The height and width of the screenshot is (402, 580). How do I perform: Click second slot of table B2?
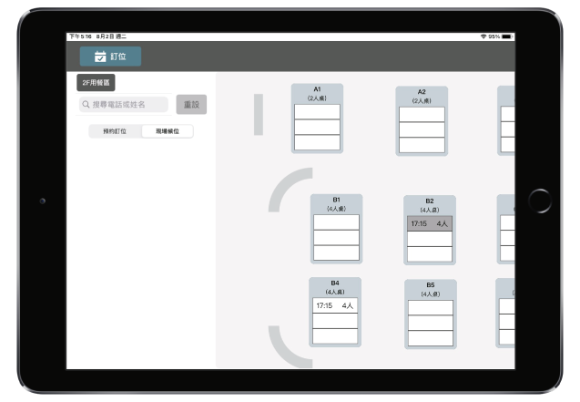tap(430, 239)
